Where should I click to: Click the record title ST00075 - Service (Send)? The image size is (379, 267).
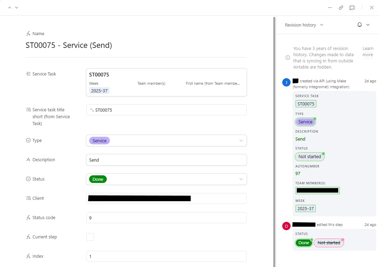pos(69,45)
